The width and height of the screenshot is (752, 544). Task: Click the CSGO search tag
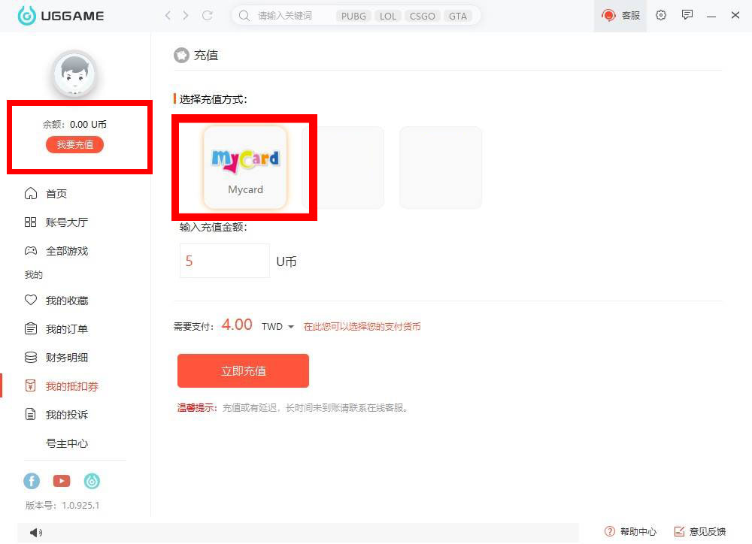[x=422, y=17]
